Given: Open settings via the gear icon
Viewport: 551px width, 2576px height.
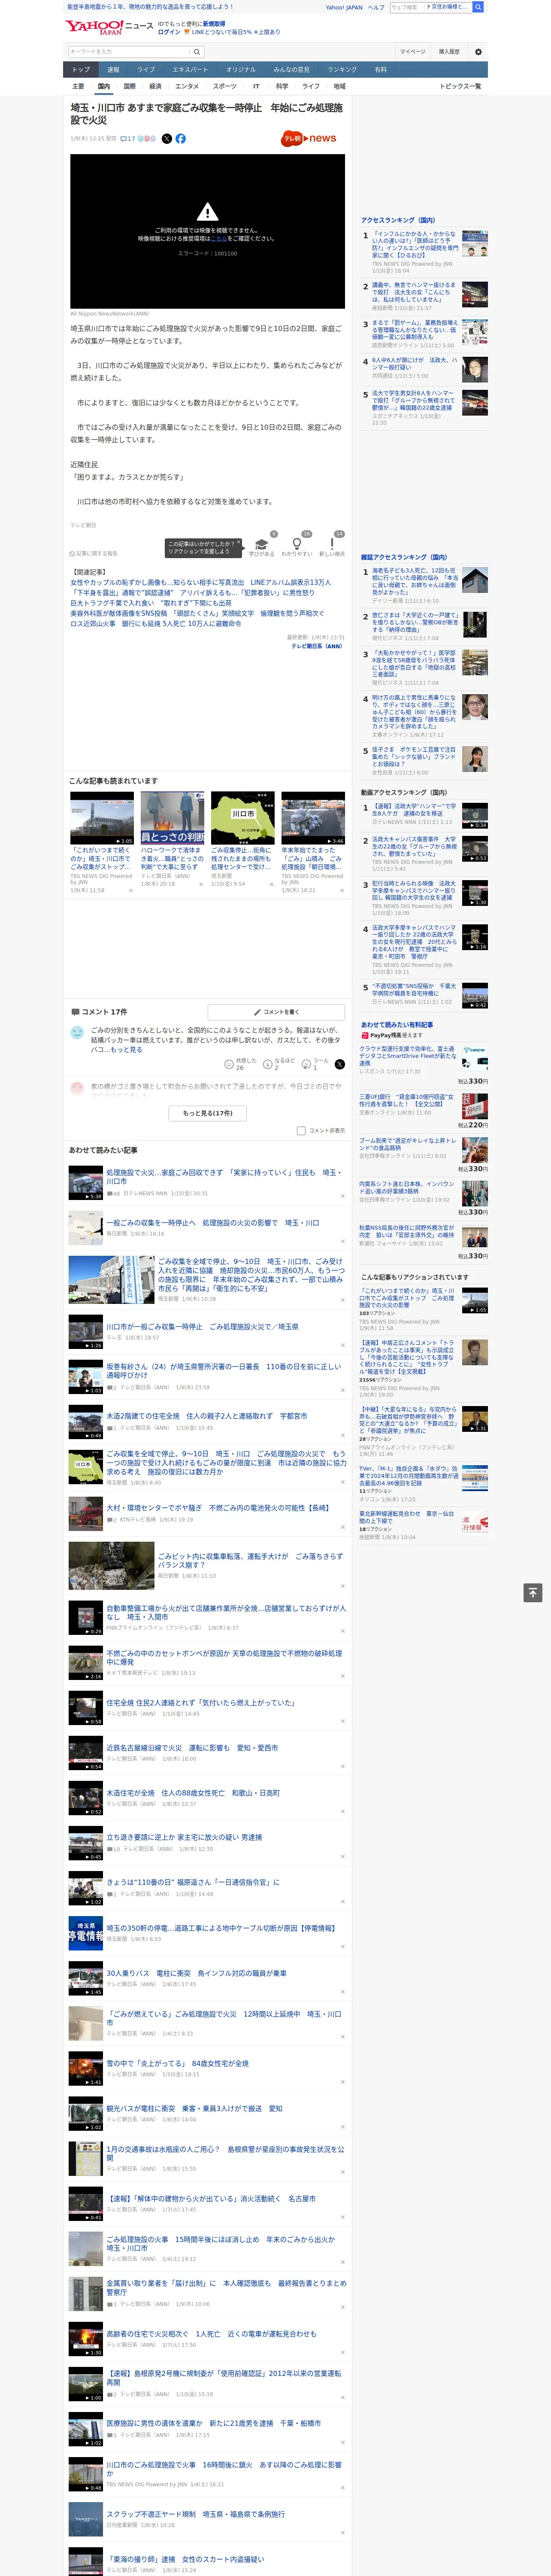Looking at the screenshot, I should coord(478,52).
